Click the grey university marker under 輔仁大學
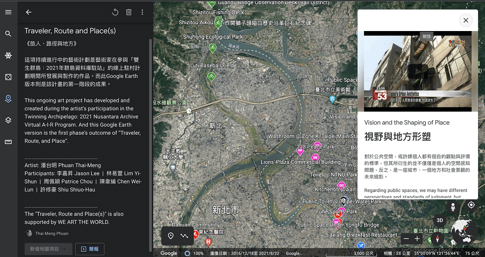485x257 pixels. click(x=173, y=168)
